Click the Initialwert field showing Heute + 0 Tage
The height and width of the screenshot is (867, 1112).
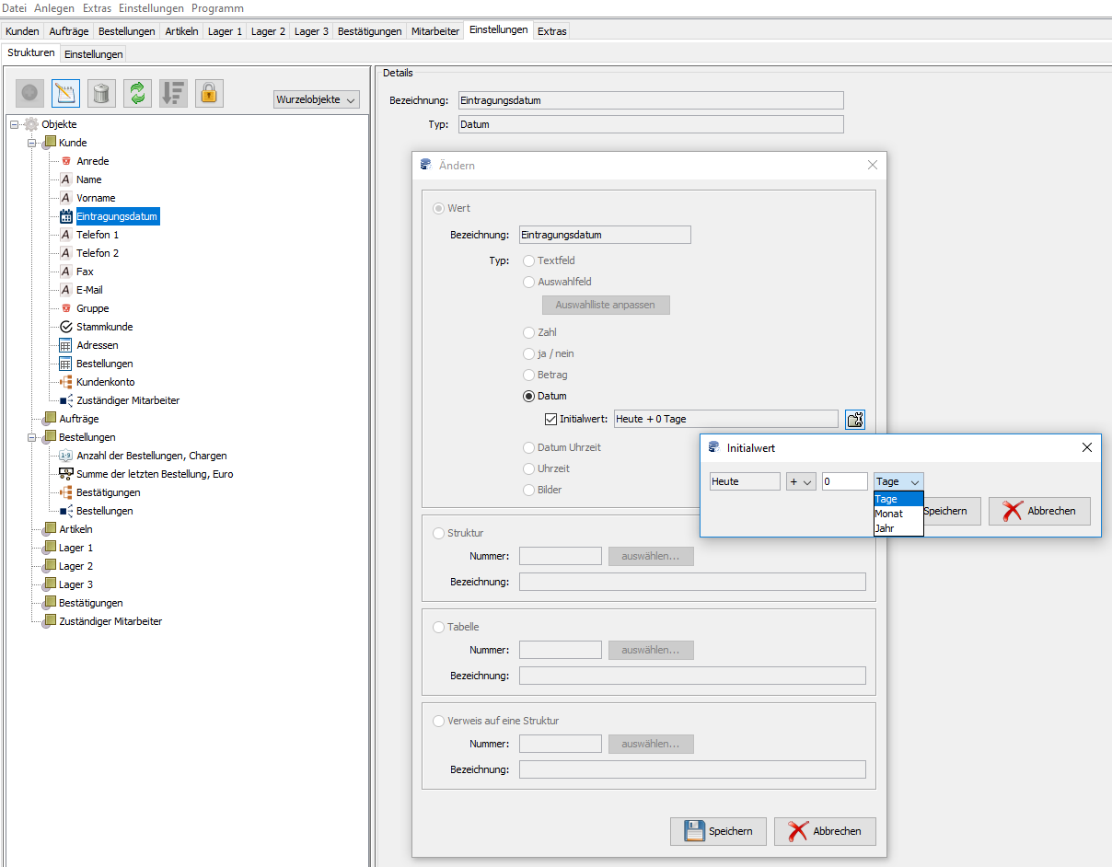pyautogui.click(x=726, y=420)
